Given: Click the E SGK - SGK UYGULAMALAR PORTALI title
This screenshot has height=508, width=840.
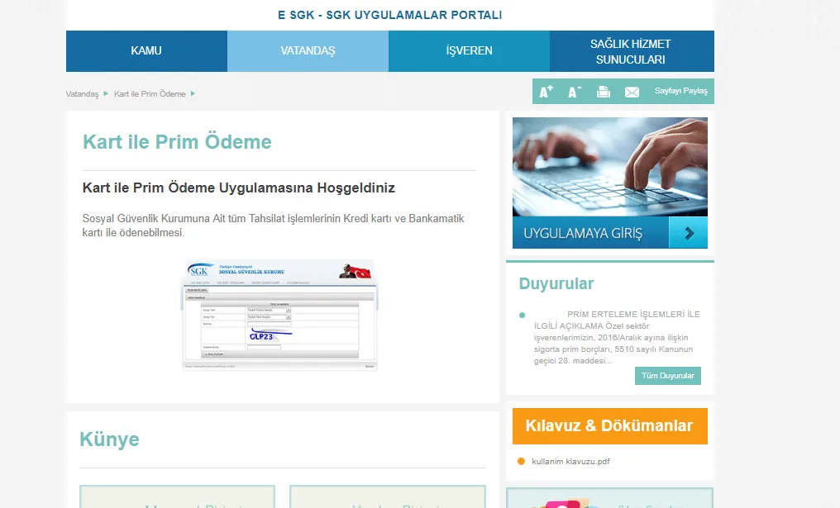Looking at the screenshot, I should coord(389,15).
